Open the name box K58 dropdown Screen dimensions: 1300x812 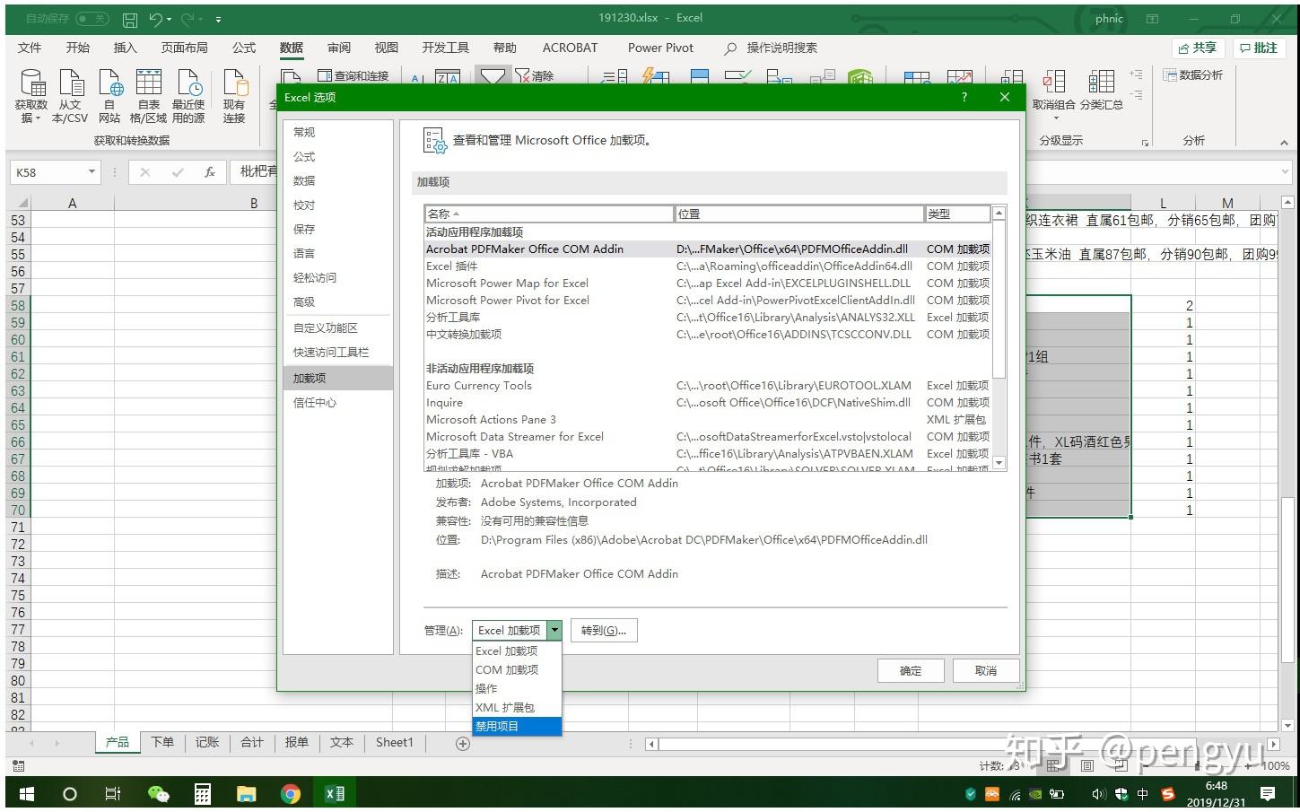[x=92, y=172]
